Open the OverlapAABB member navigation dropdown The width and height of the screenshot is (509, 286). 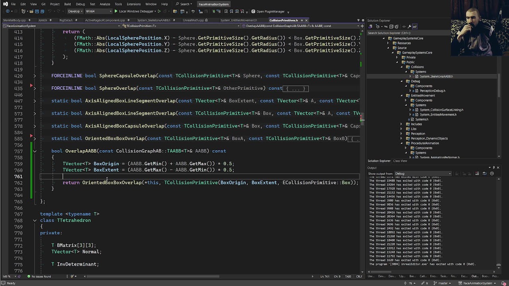(300, 26)
